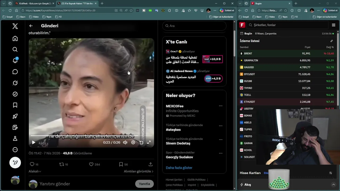Open options menu for Georgiy Sudakov trend
Screen dimensions: 340x191
coord(220,153)
